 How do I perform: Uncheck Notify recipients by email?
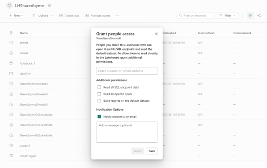click(99, 116)
